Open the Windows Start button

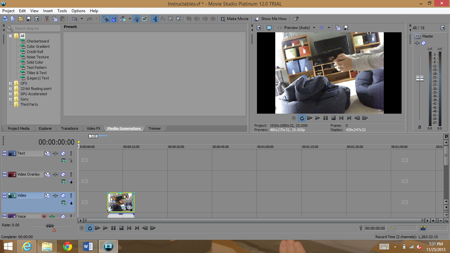tap(8, 246)
